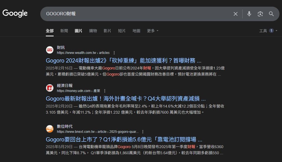Click the 經濟日報 source name

click(x=65, y=86)
